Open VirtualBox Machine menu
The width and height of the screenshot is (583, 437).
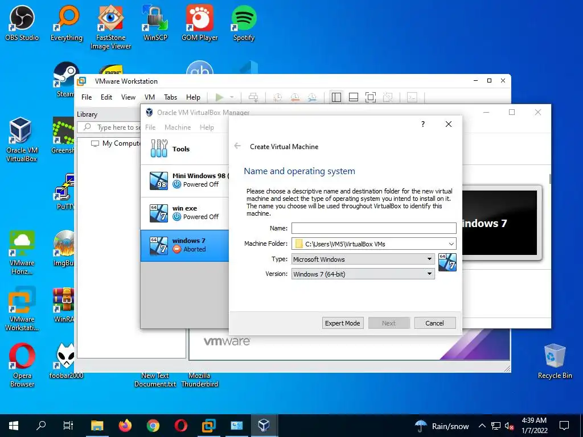[178, 127]
